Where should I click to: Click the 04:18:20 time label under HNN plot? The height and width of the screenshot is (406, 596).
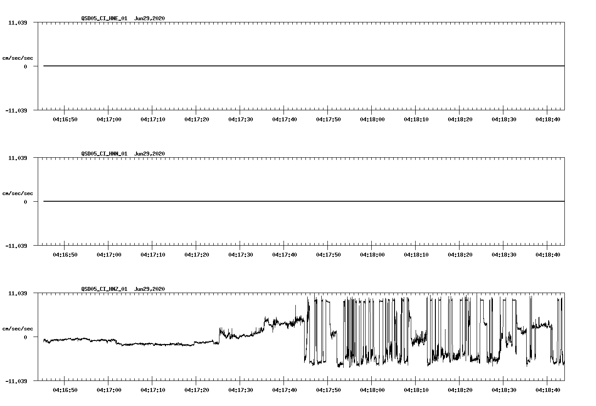click(460, 255)
